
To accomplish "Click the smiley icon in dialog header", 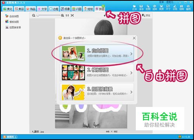I will click(60, 38).
